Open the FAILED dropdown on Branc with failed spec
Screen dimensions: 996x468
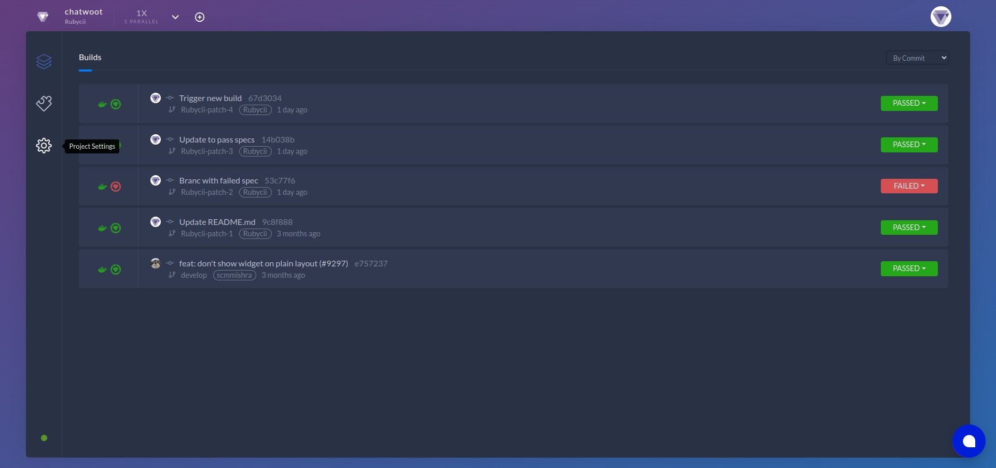(909, 186)
